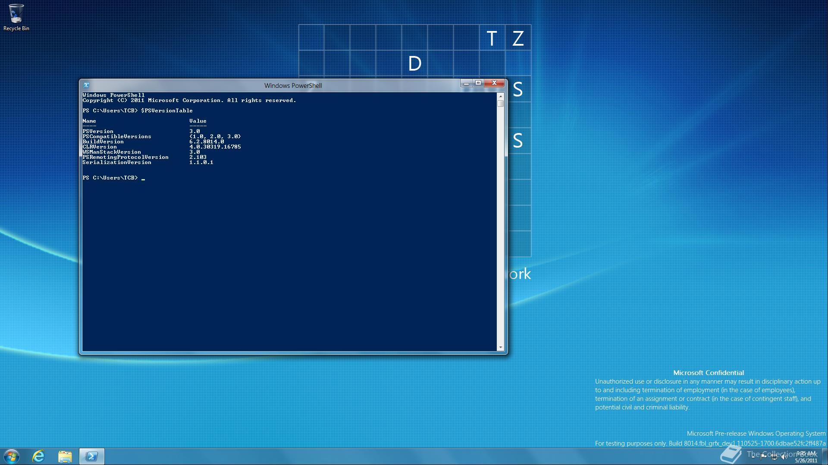Open Windows Explorer folder icon in taskbar
The width and height of the screenshot is (828, 465).
(x=65, y=456)
